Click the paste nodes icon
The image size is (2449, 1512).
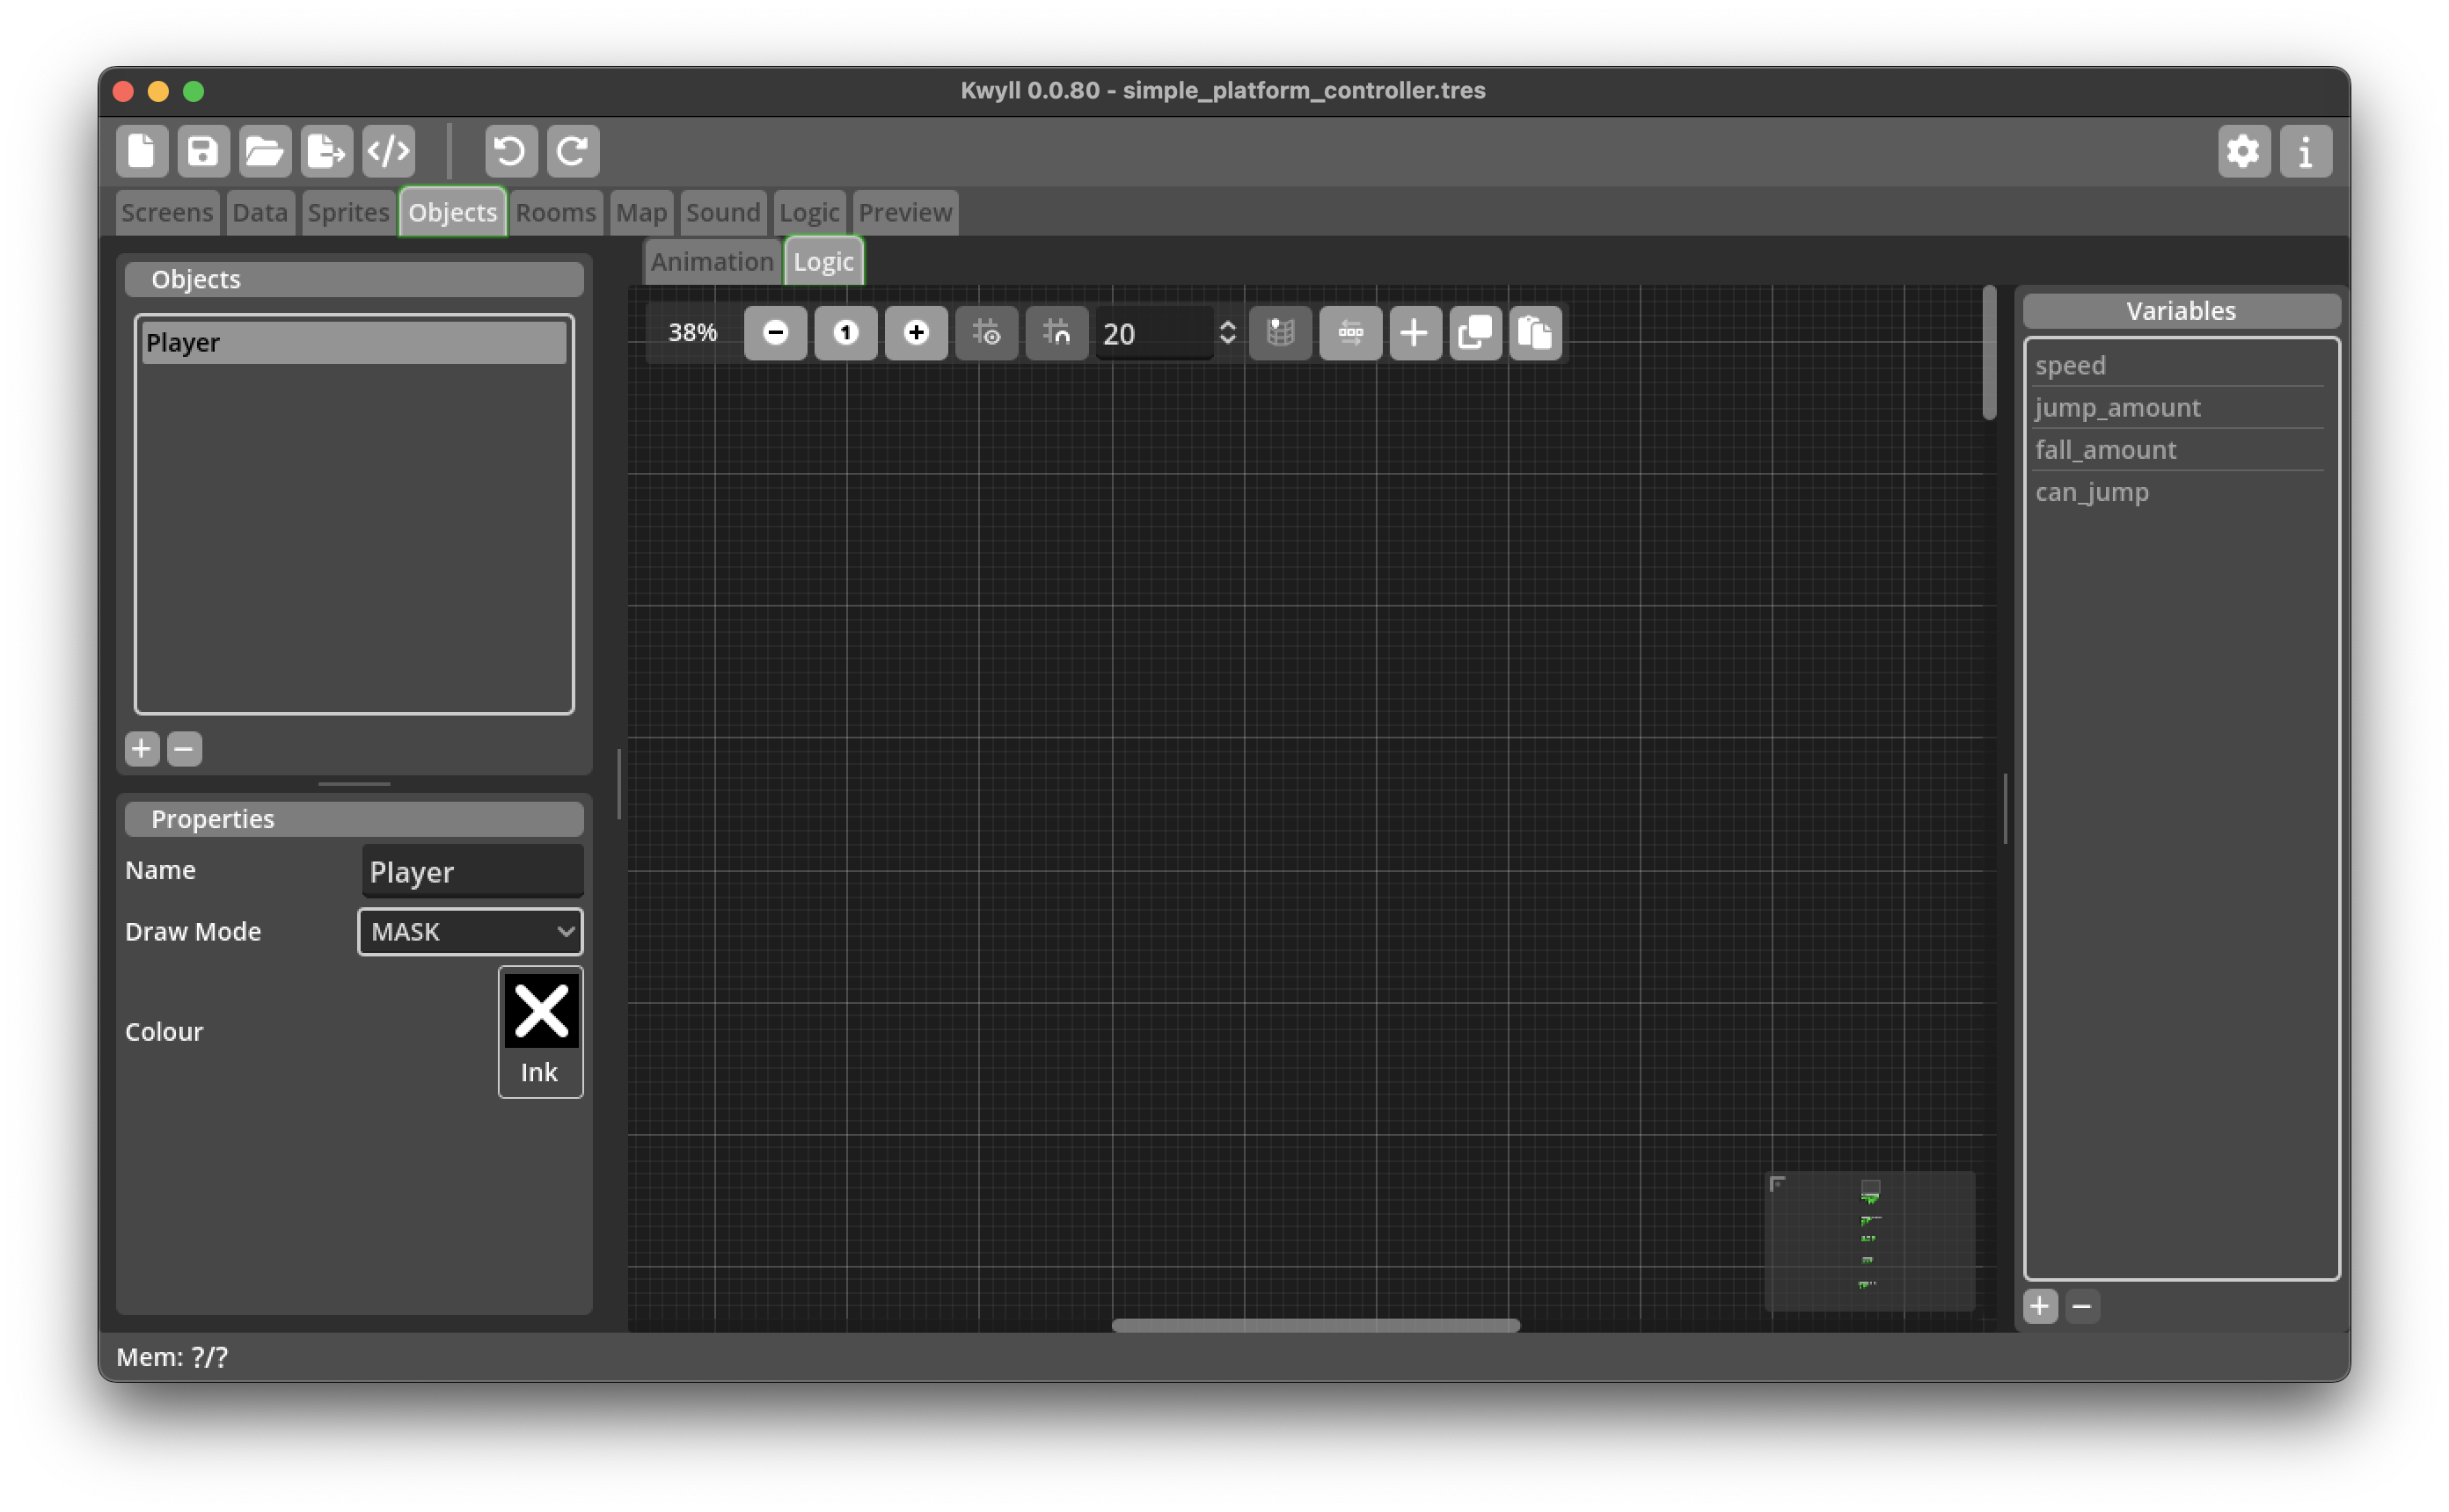[1535, 333]
